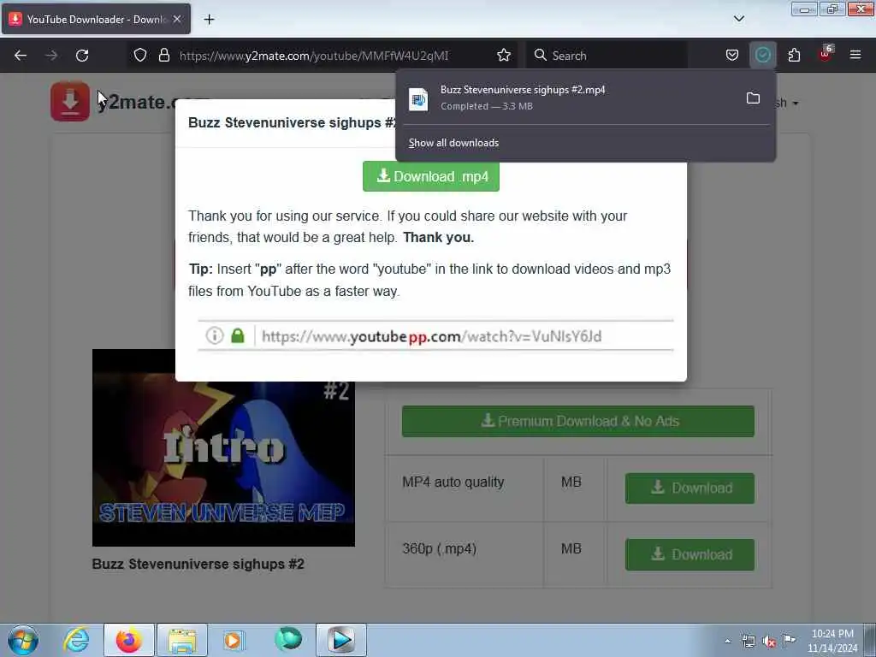Click the MP4 auto quality label
876x657 pixels.
[453, 482]
